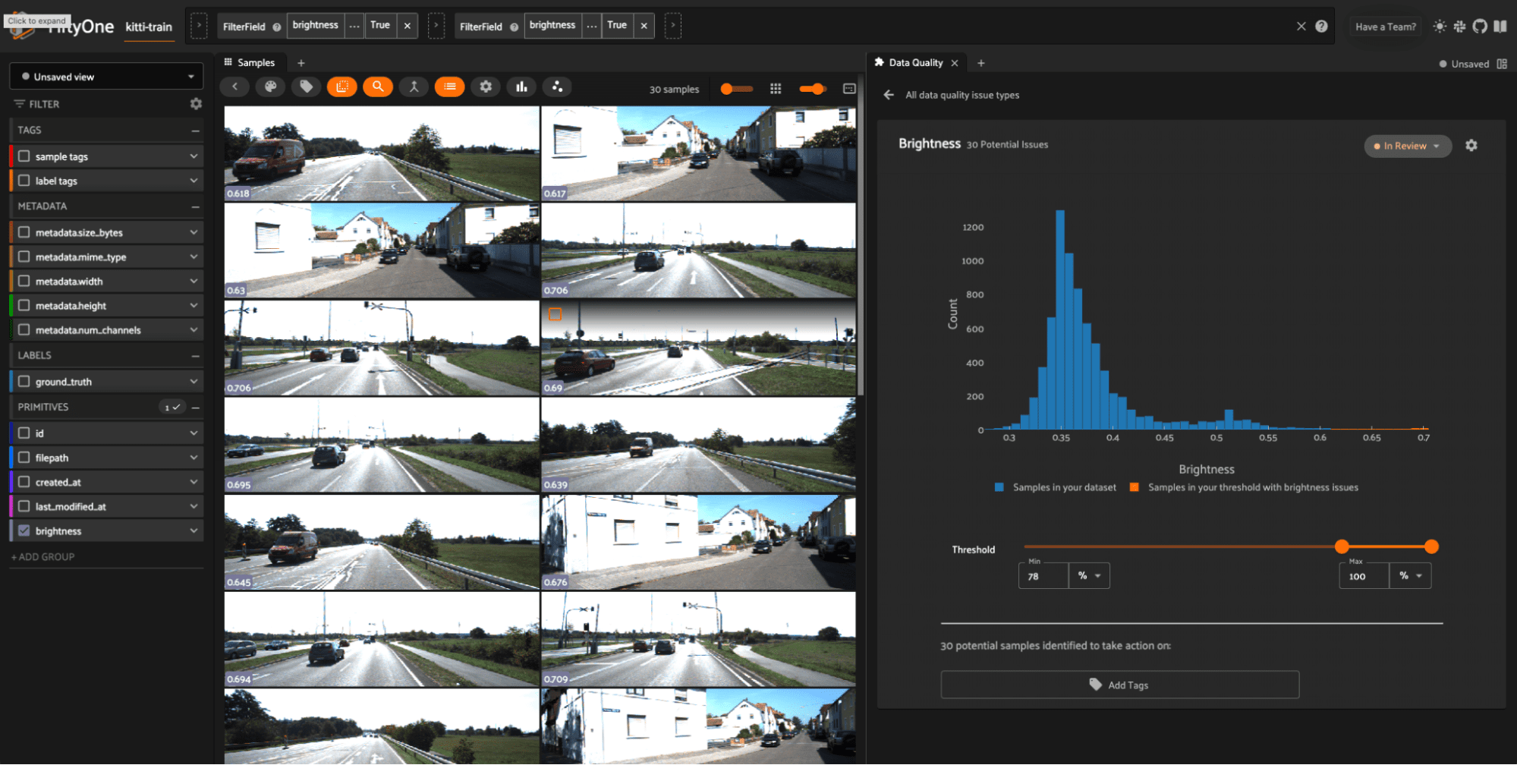The image size is (1517, 765).
Task: Toggle the ground_truth label checkbox
Action: pyautogui.click(x=24, y=382)
